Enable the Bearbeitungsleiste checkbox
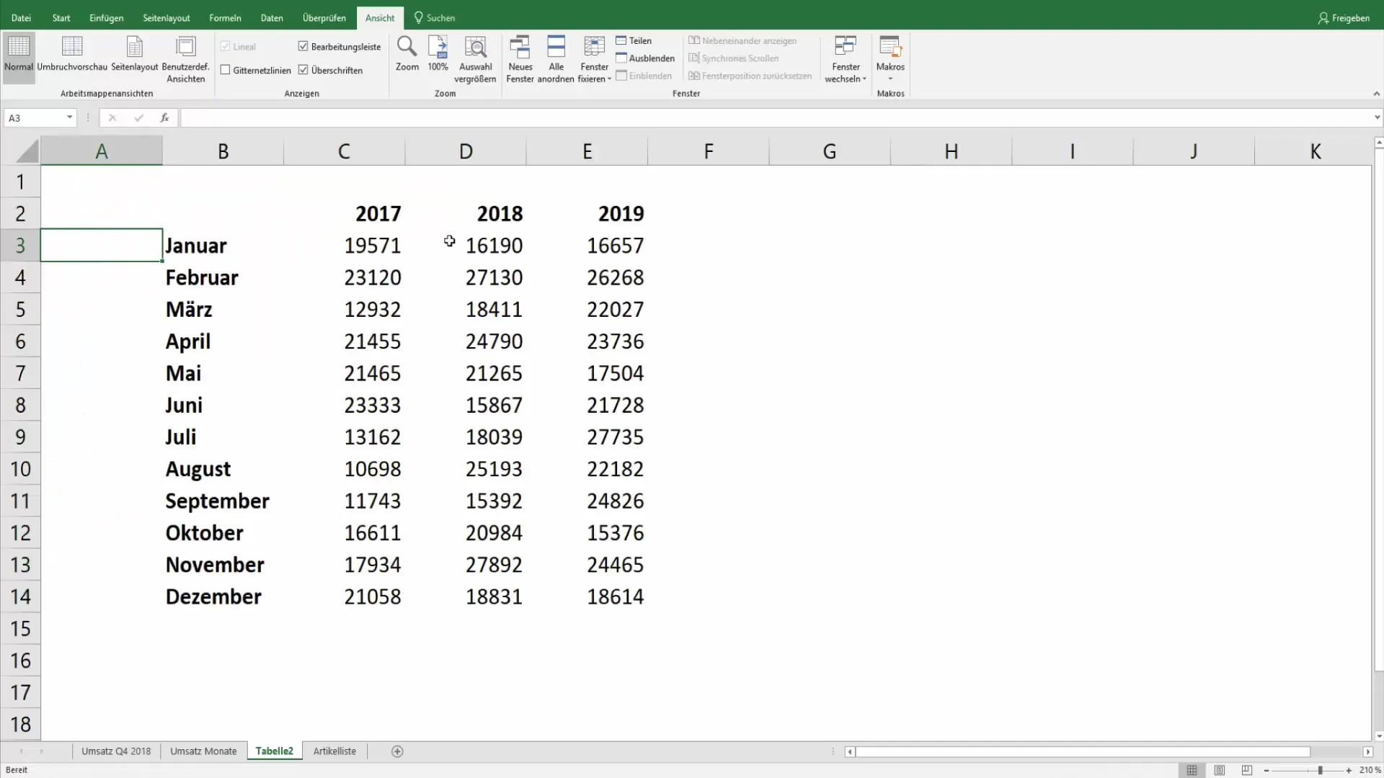 304,45
